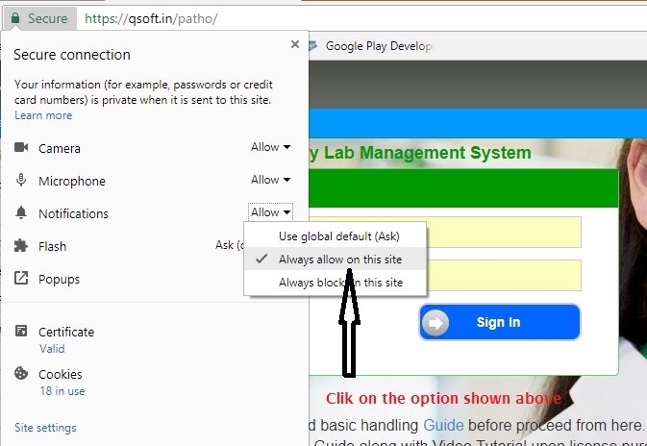
Task: Click the Notifications bell icon
Action: (x=22, y=213)
